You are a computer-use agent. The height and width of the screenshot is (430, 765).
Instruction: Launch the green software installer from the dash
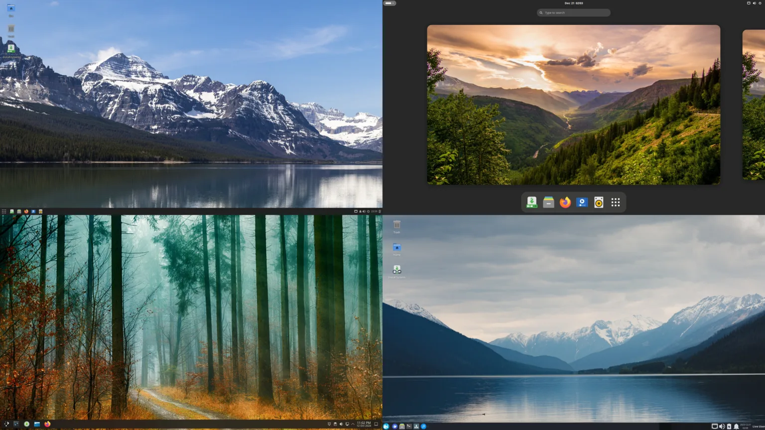[531, 202]
